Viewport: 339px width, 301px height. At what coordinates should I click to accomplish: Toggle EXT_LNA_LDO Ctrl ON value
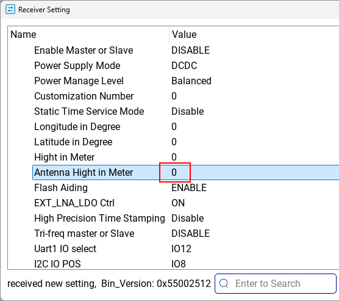tap(178, 203)
